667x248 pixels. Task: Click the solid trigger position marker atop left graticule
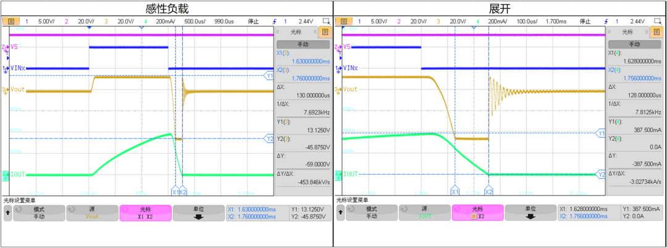[89, 27]
